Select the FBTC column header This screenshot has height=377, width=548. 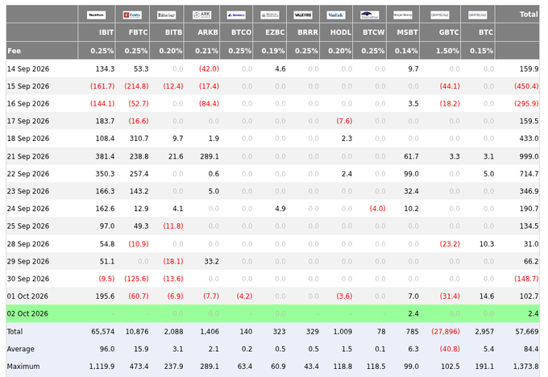(x=138, y=32)
